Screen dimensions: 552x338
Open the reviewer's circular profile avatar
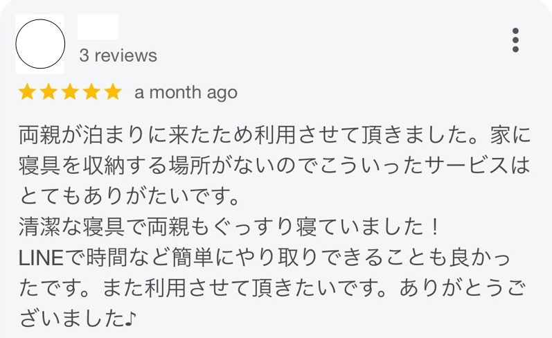[x=39, y=44]
